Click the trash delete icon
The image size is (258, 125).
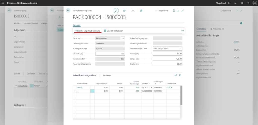tap(141, 11)
